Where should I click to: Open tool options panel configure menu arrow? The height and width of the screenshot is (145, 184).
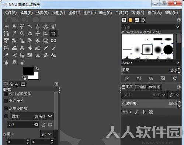pyautogui.click(x=56, y=84)
